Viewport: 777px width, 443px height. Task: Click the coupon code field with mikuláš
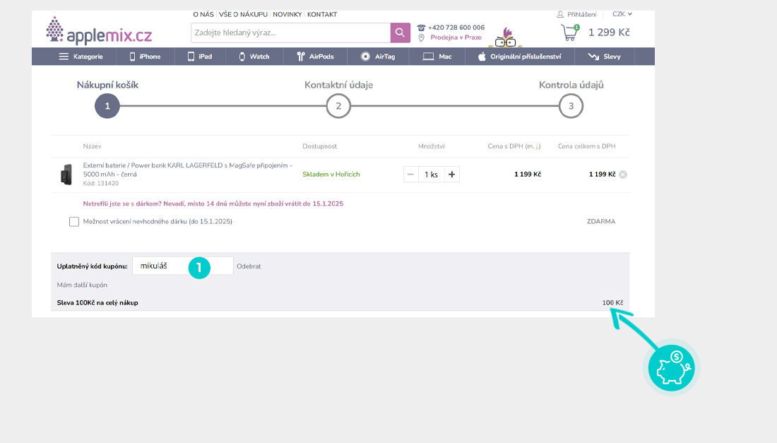tap(183, 266)
